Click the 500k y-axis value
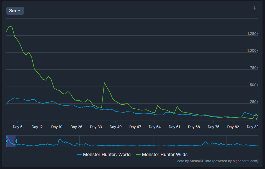265x169 pixels. pos(254,85)
